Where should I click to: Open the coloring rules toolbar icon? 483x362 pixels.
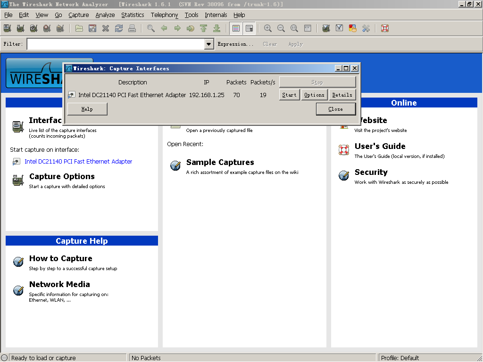352,28
